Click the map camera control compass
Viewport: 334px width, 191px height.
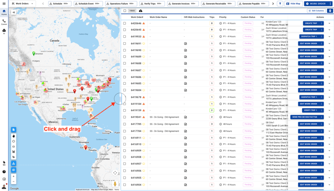tap(115, 173)
